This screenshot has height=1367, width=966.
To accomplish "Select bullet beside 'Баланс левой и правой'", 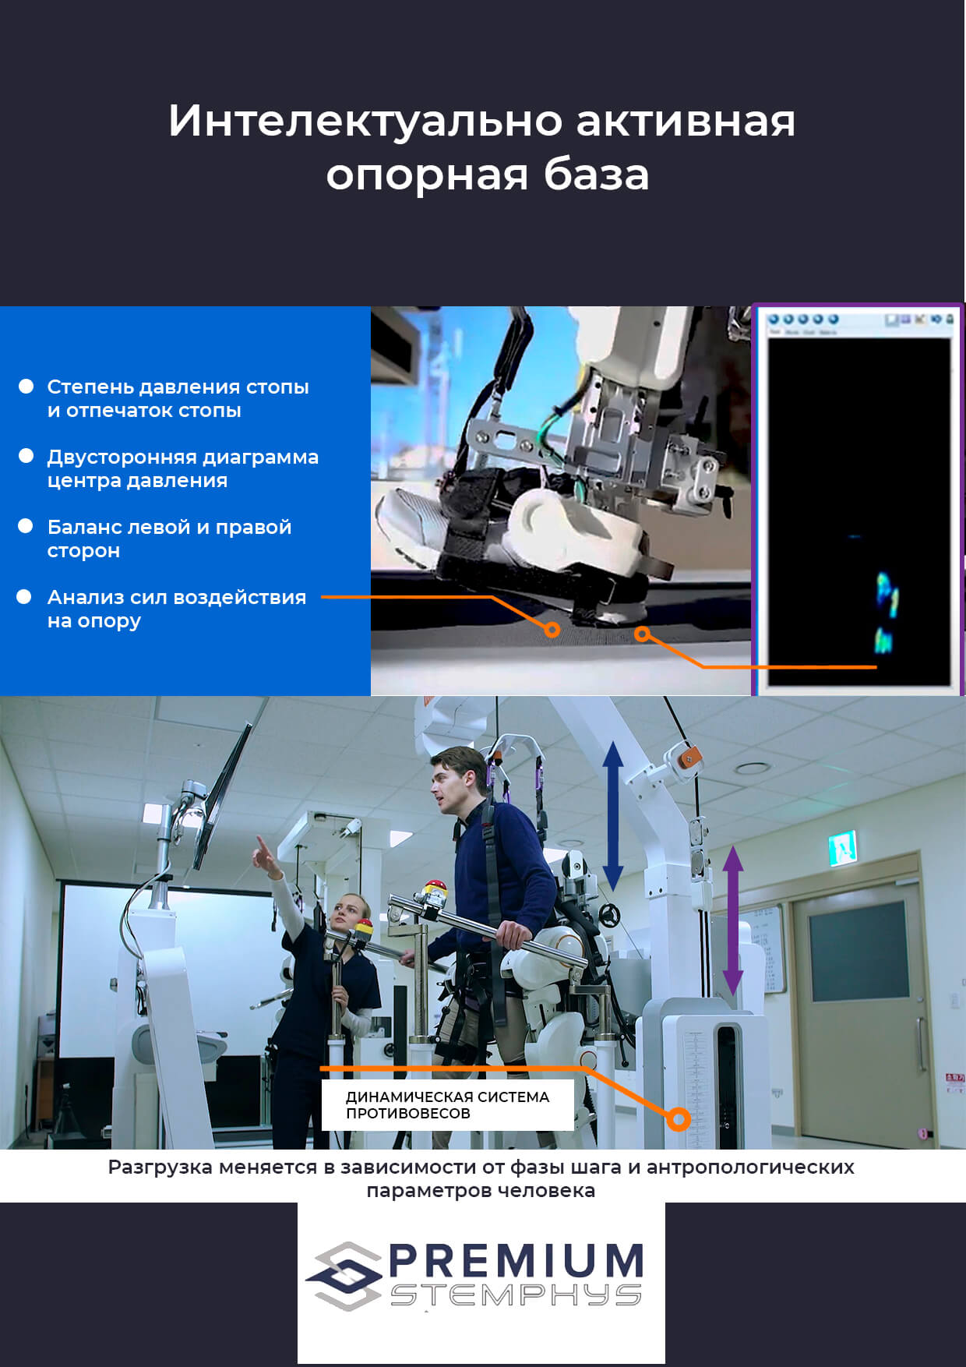I will [26, 527].
